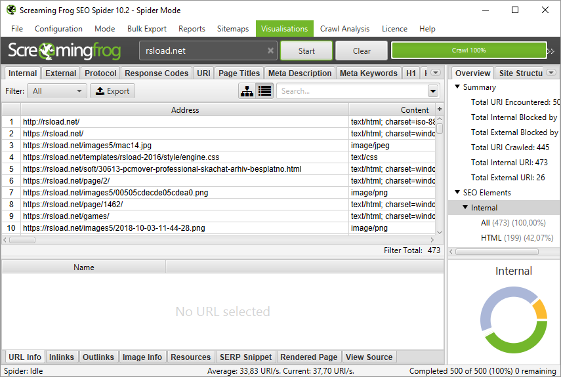Switch to the Response Codes tab

coord(156,73)
